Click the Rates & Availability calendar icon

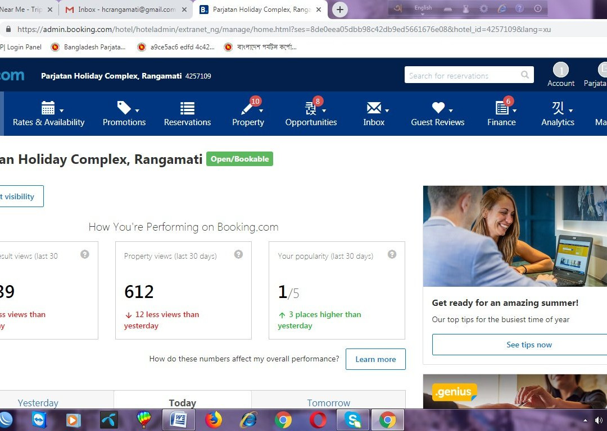pos(48,108)
